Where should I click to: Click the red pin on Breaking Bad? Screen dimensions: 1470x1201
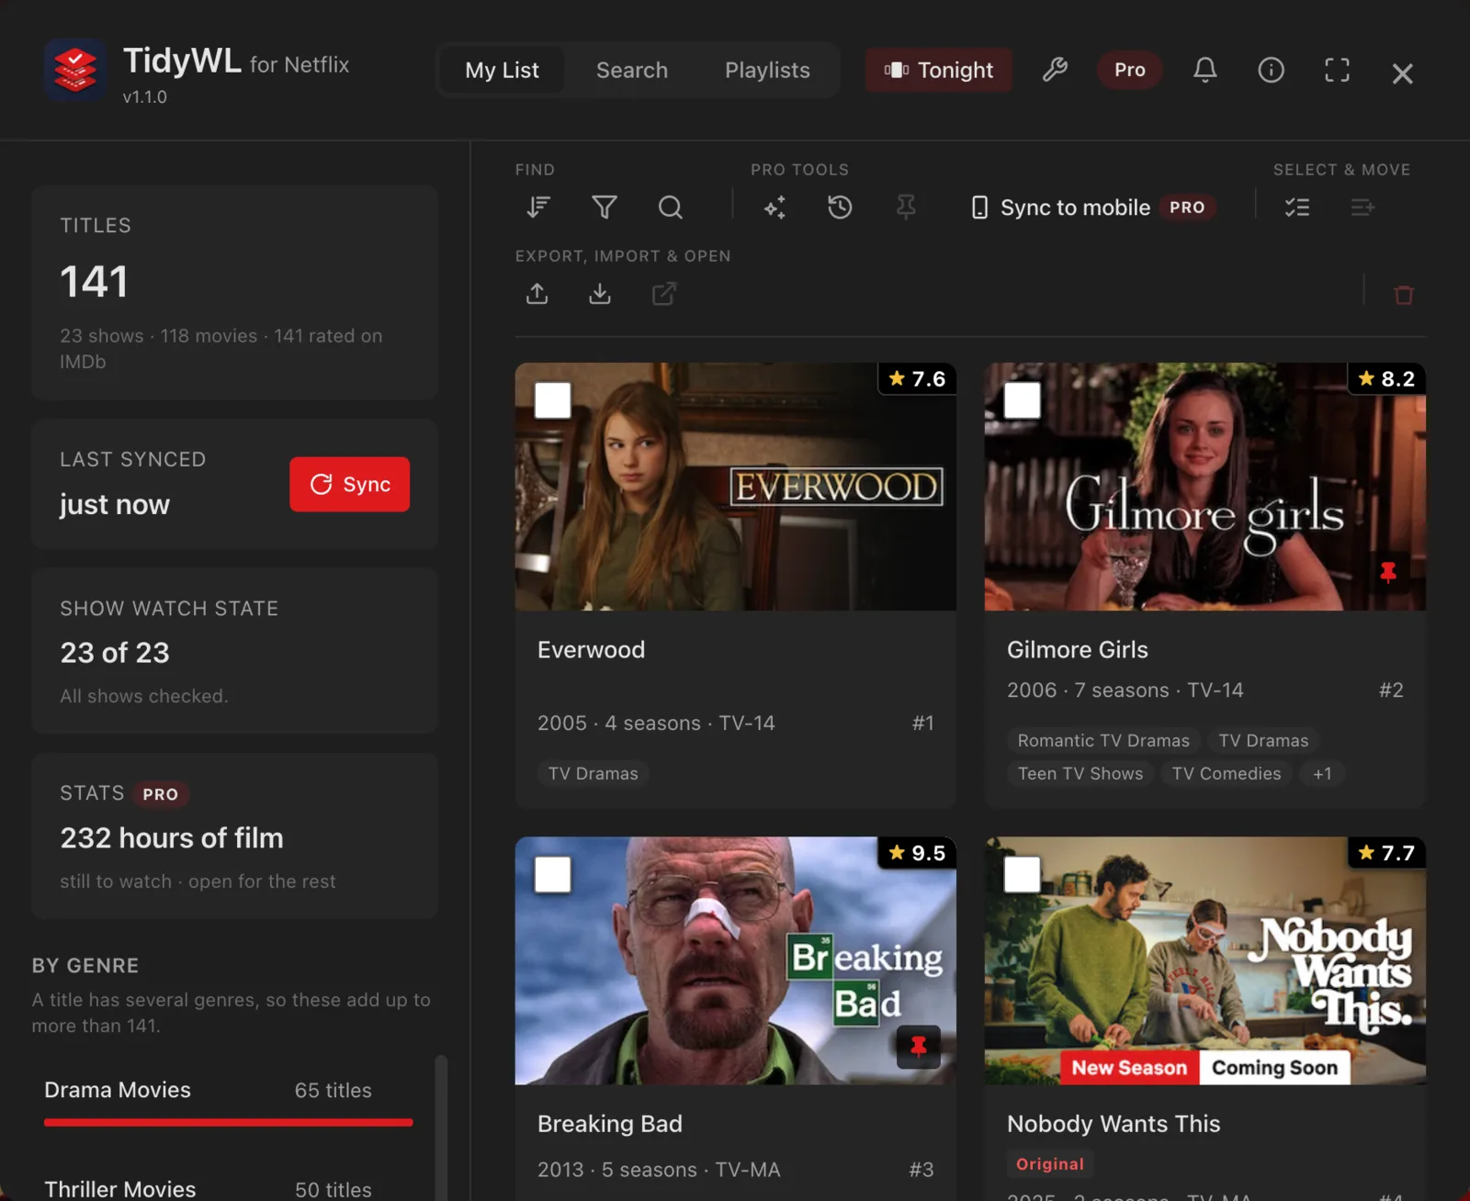tap(919, 1046)
